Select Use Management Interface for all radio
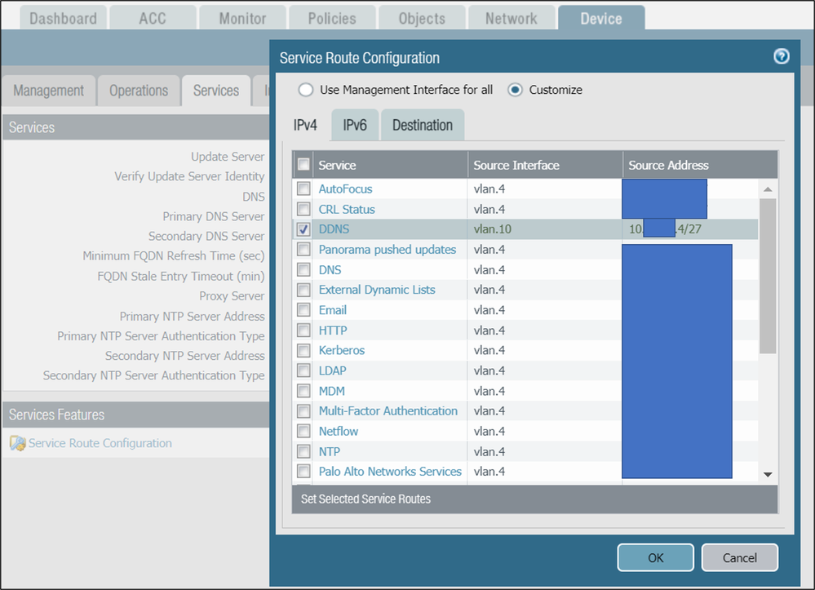815x590 pixels. [306, 90]
